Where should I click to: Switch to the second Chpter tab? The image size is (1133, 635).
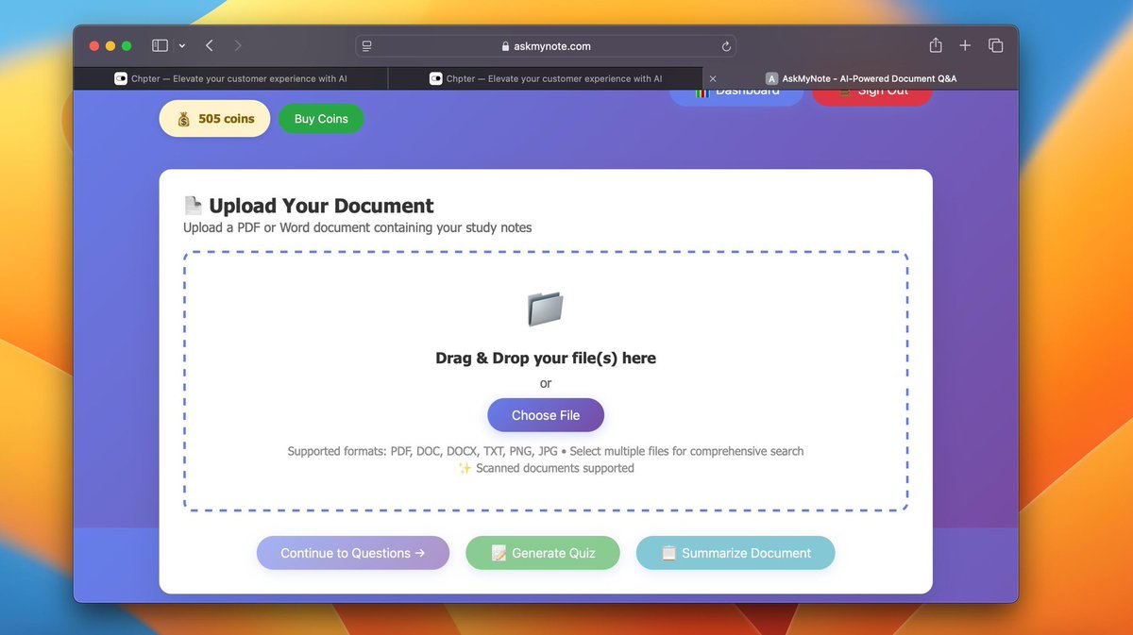(545, 78)
